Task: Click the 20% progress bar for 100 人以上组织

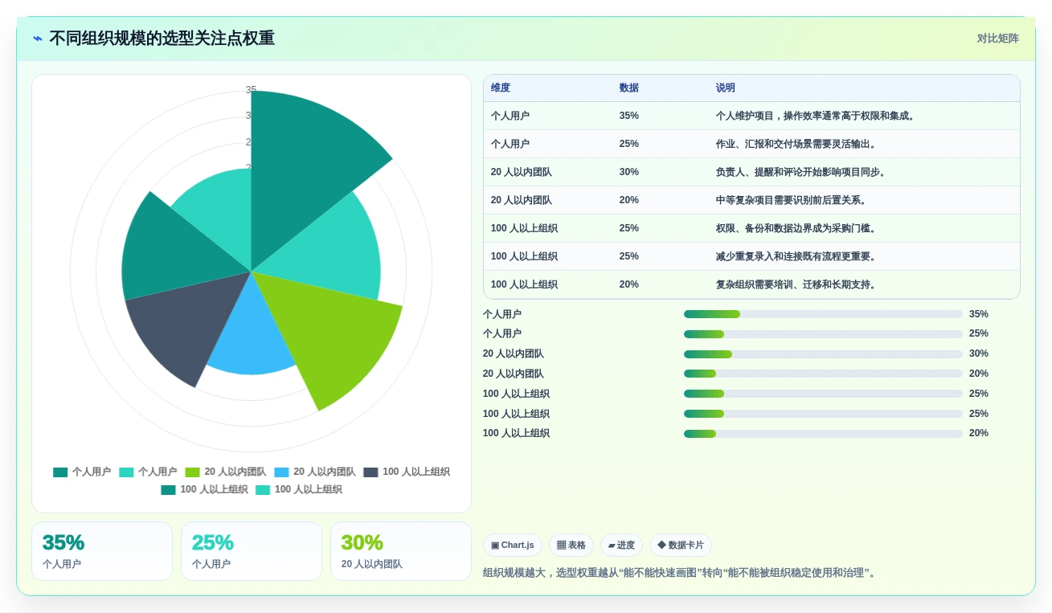Action: click(823, 434)
